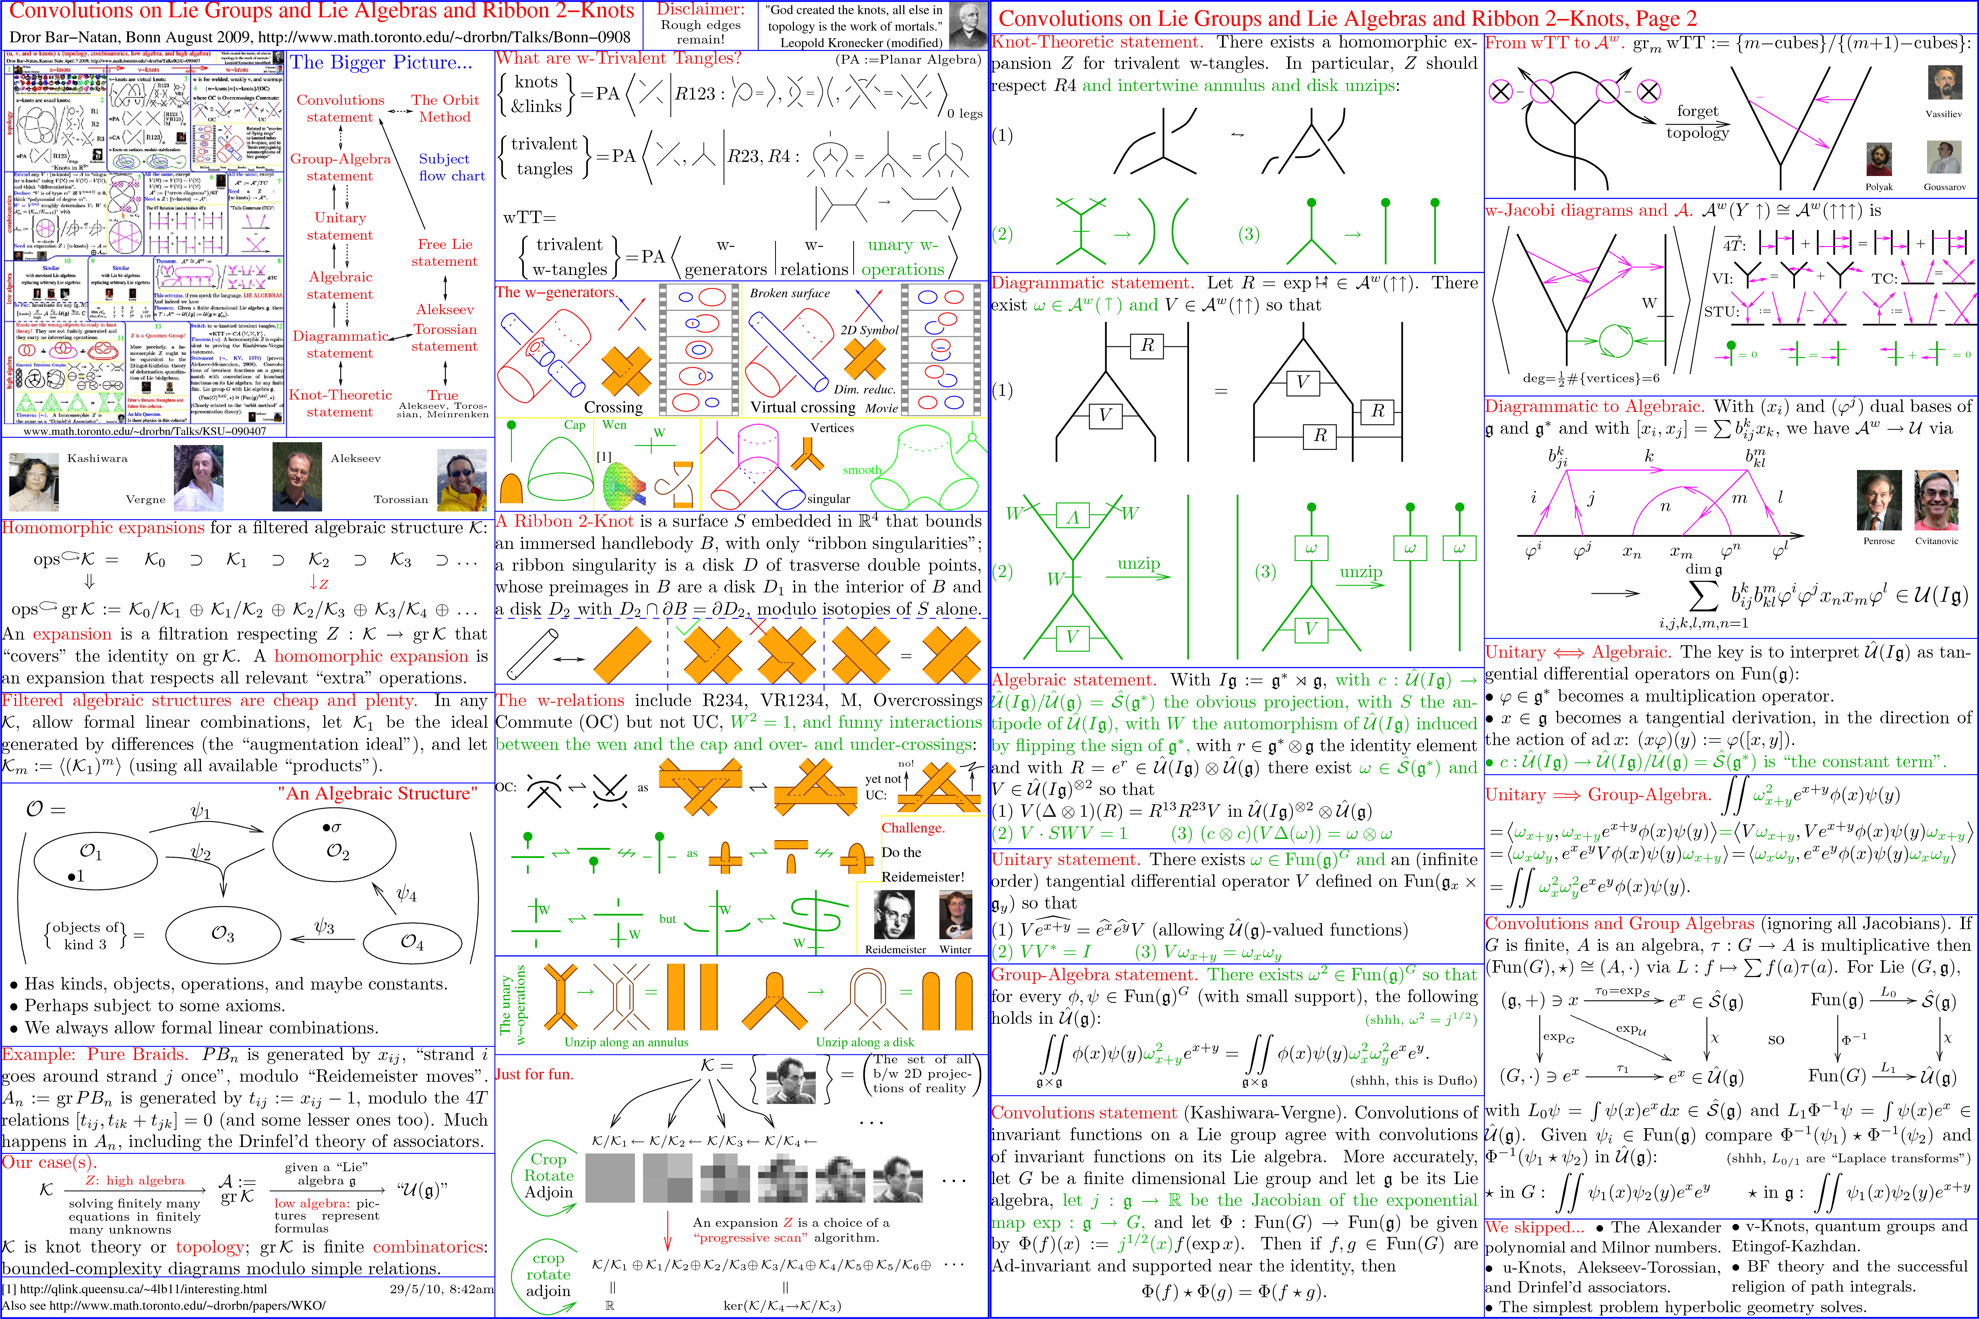Click the Vassiliev photo on page 2
The width and height of the screenshot is (1979, 1319).
coord(1944,83)
